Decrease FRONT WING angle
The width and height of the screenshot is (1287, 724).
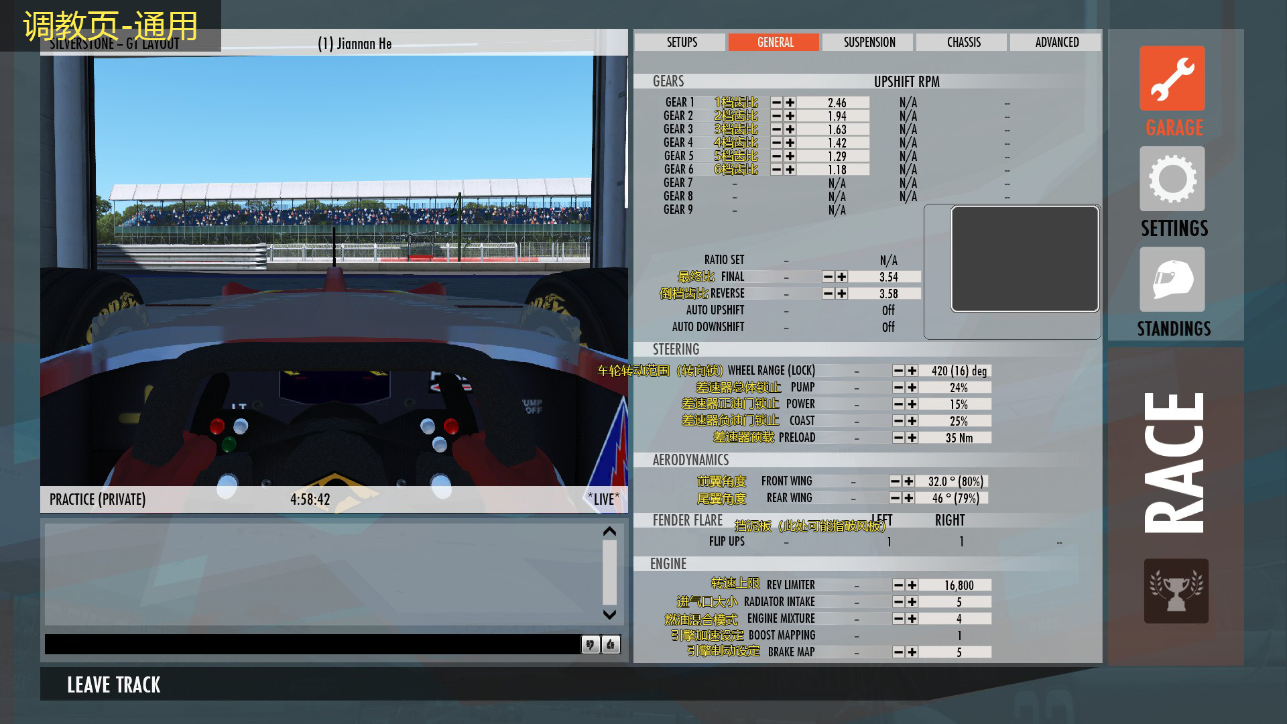click(895, 481)
